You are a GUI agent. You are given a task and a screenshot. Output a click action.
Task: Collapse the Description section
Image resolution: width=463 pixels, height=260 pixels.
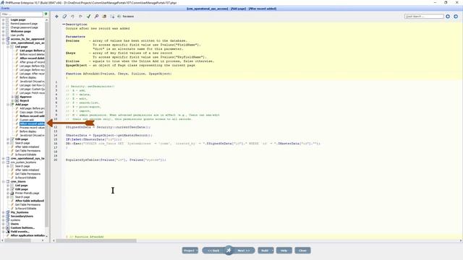tap(64, 25)
